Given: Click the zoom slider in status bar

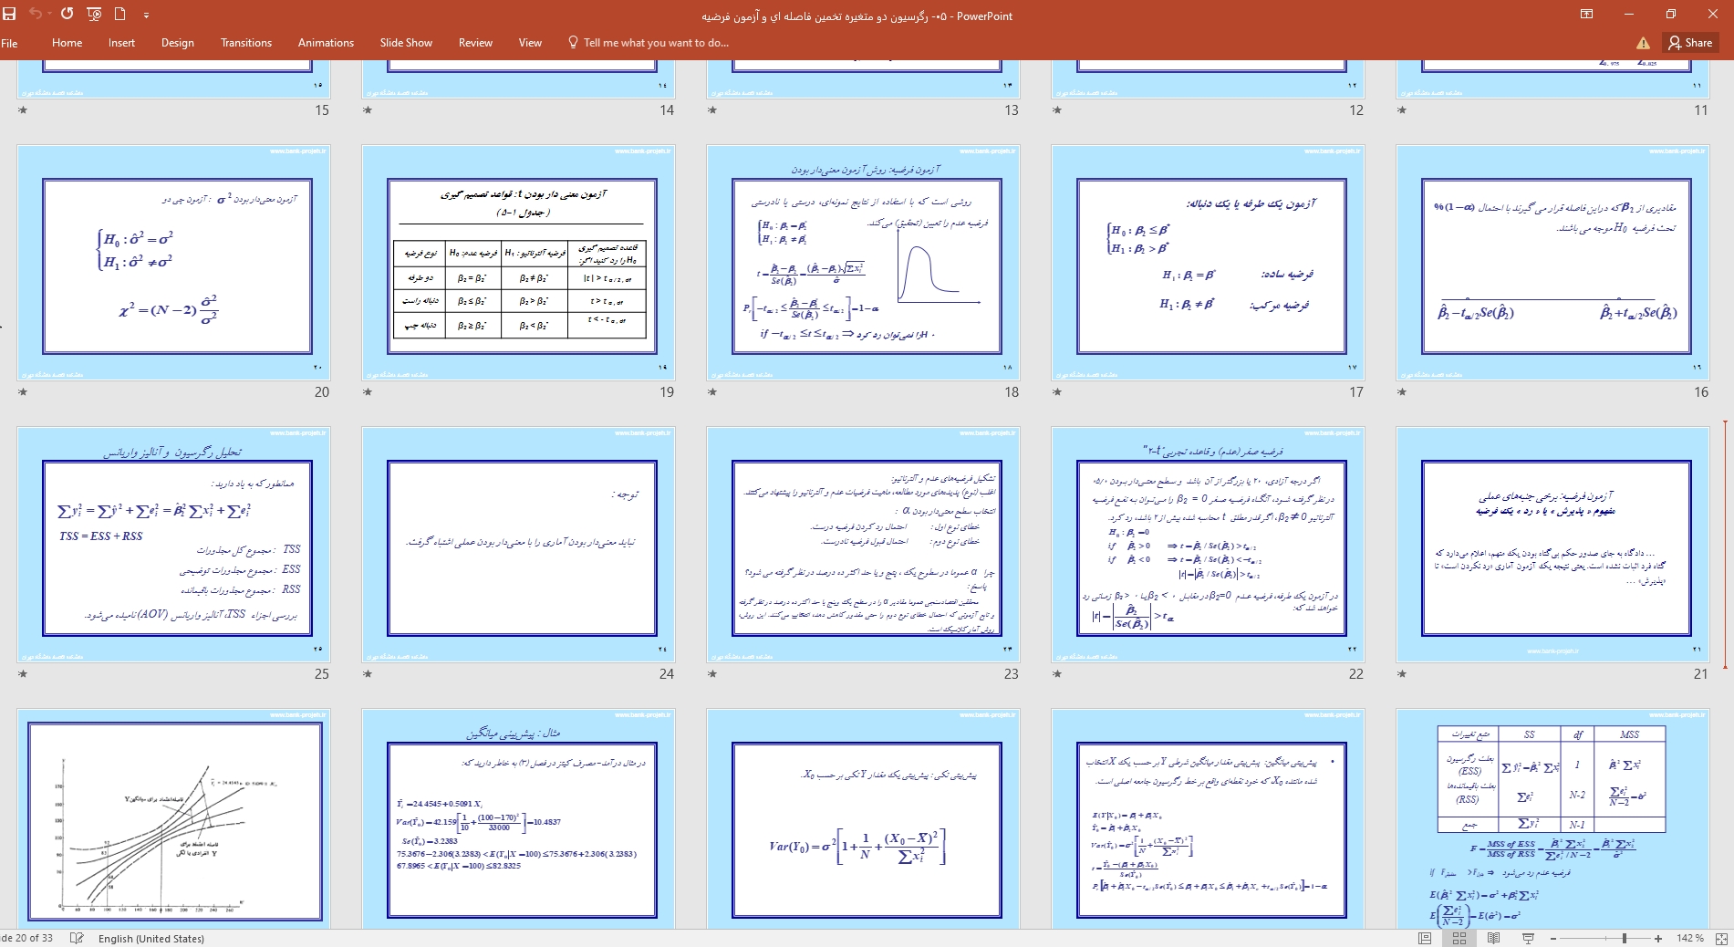Looking at the screenshot, I should [x=1624, y=938].
